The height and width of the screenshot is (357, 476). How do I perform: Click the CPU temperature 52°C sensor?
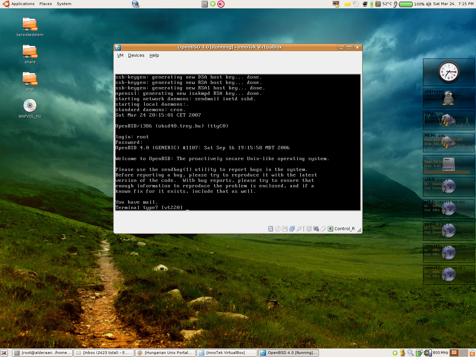pyautogui.click(x=384, y=4)
